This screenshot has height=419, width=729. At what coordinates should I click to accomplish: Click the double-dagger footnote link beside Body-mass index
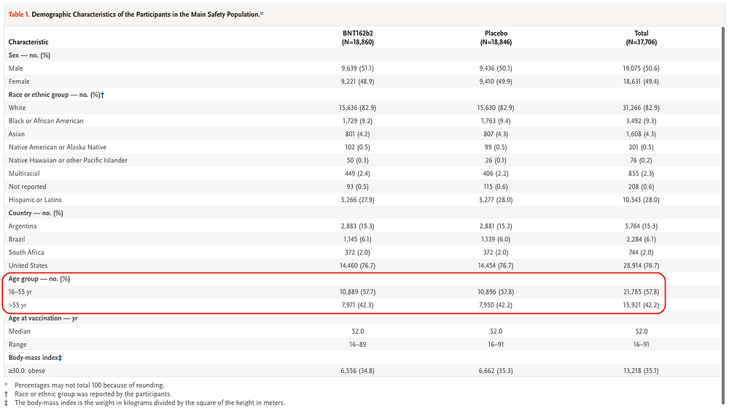(x=61, y=358)
